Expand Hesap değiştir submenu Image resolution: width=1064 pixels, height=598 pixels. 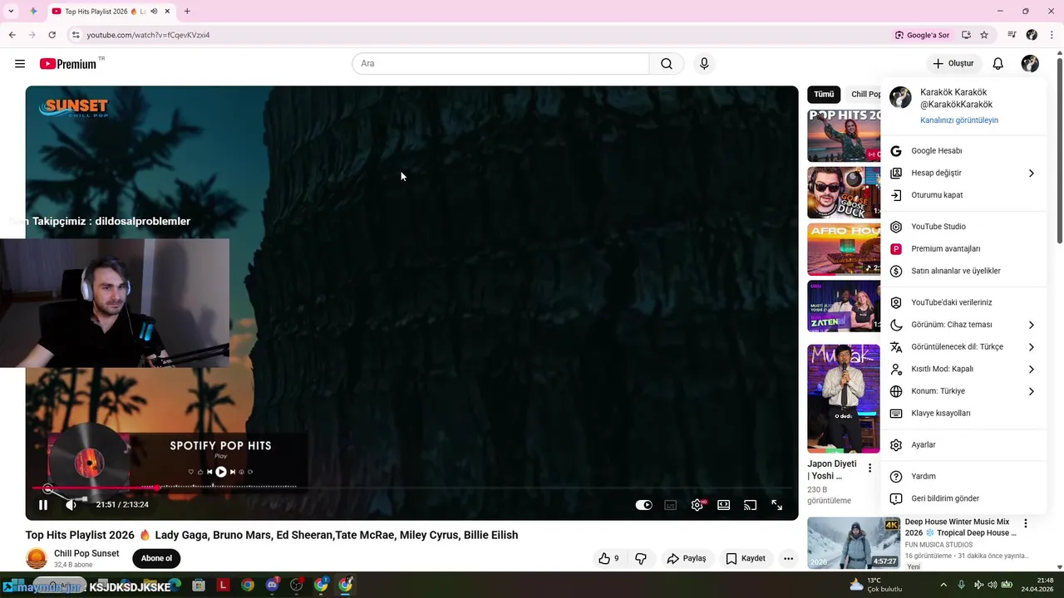point(963,173)
